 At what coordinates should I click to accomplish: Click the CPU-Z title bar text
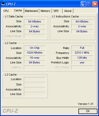point(11,4)
